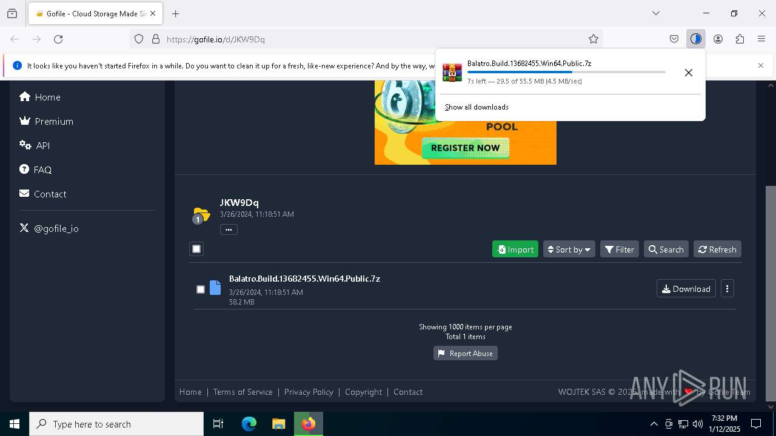Open FAQ in the sidebar
Screen dimensions: 776x436
pyautogui.click(x=36, y=170)
